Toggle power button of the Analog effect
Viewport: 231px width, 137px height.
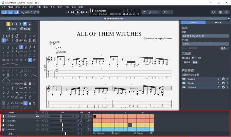(x=223, y=78)
